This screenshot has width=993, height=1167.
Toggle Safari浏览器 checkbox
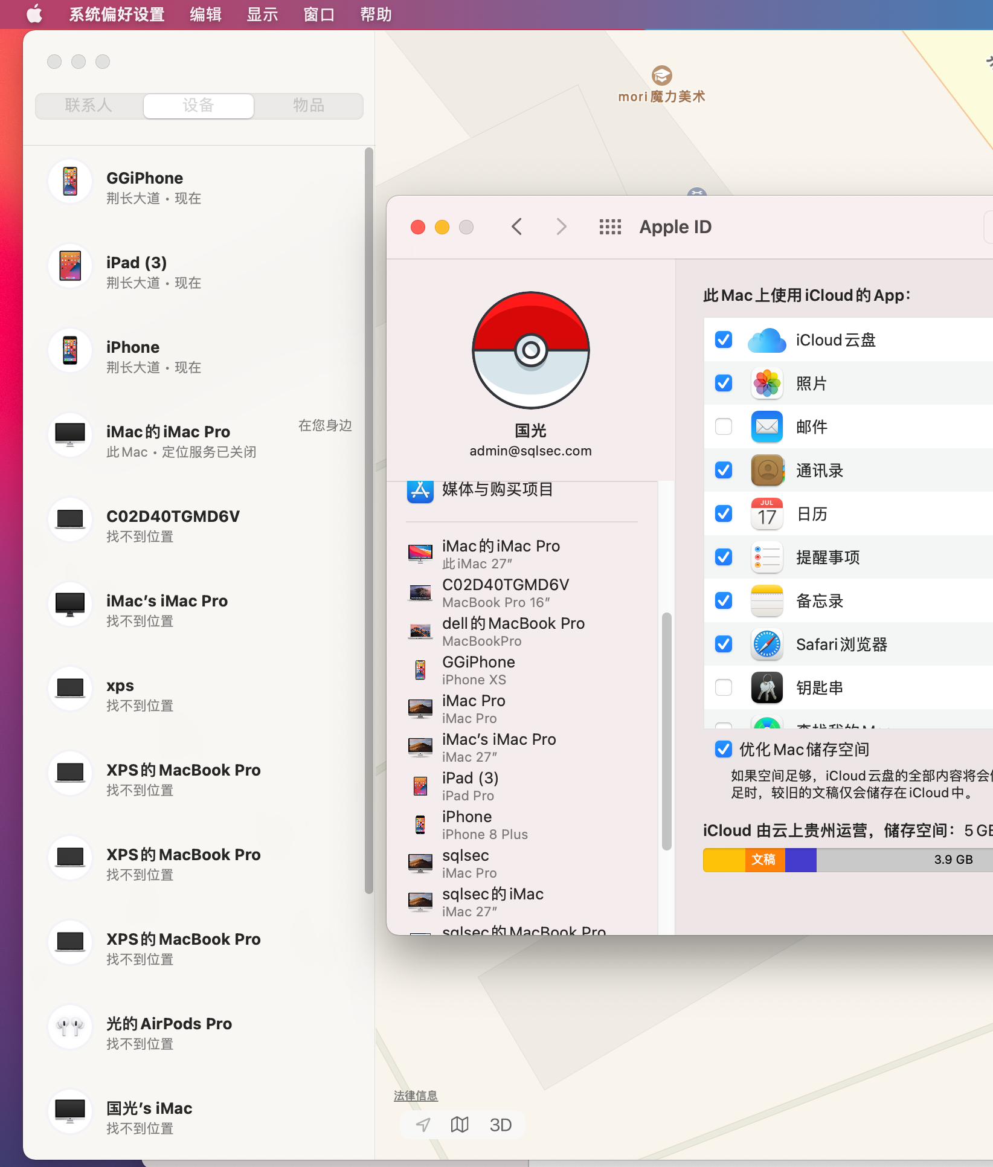click(x=724, y=645)
